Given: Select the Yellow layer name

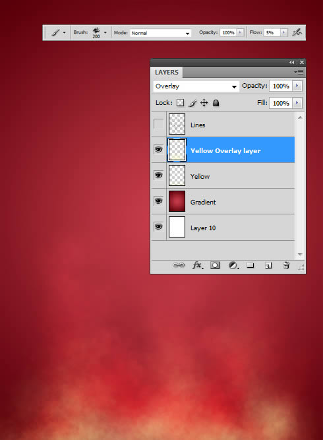Looking at the screenshot, I should point(200,177).
